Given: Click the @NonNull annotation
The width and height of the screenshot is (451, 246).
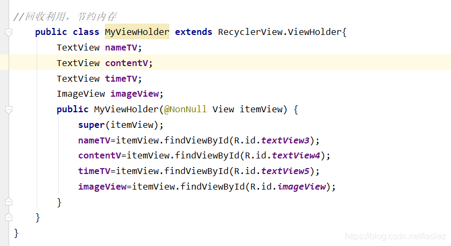Looking at the screenshot, I should click(185, 110).
